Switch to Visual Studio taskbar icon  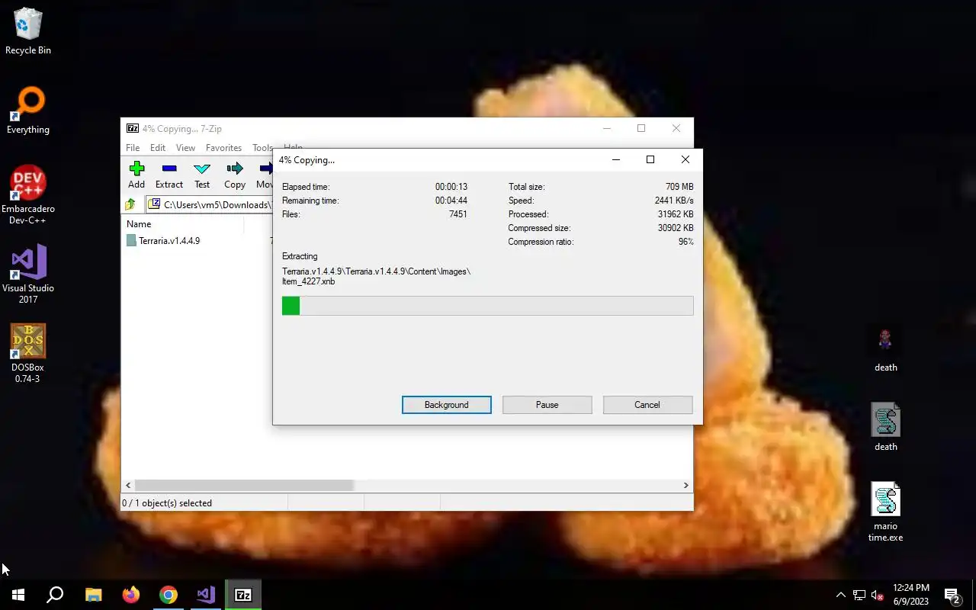pos(206,595)
